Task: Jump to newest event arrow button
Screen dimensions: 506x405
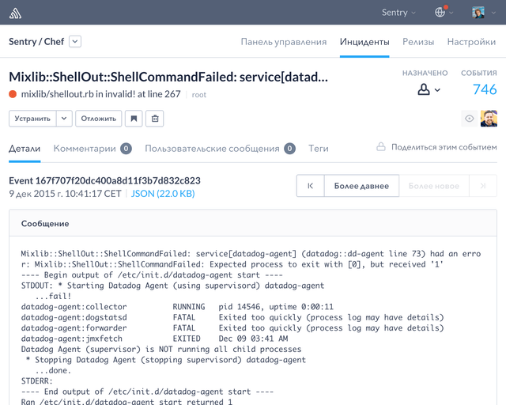Action: [483, 186]
